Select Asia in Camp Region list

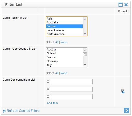coord(64,18)
